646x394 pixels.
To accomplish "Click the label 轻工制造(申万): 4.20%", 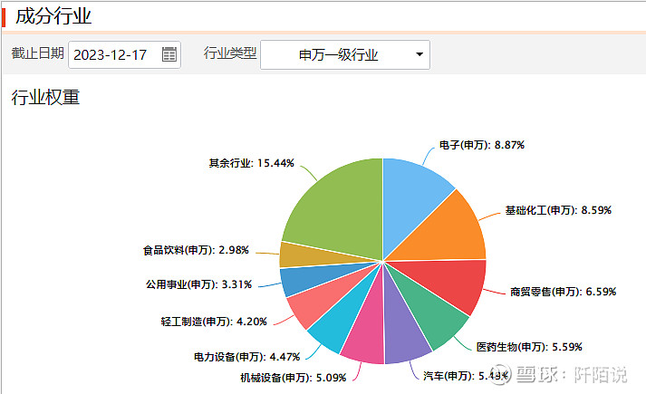I will pyautogui.click(x=214, y=322).
